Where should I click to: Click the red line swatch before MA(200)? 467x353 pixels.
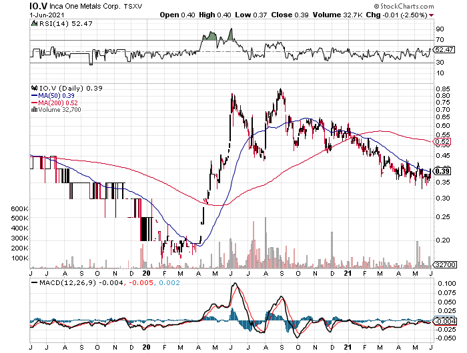[x=34, y=103]
